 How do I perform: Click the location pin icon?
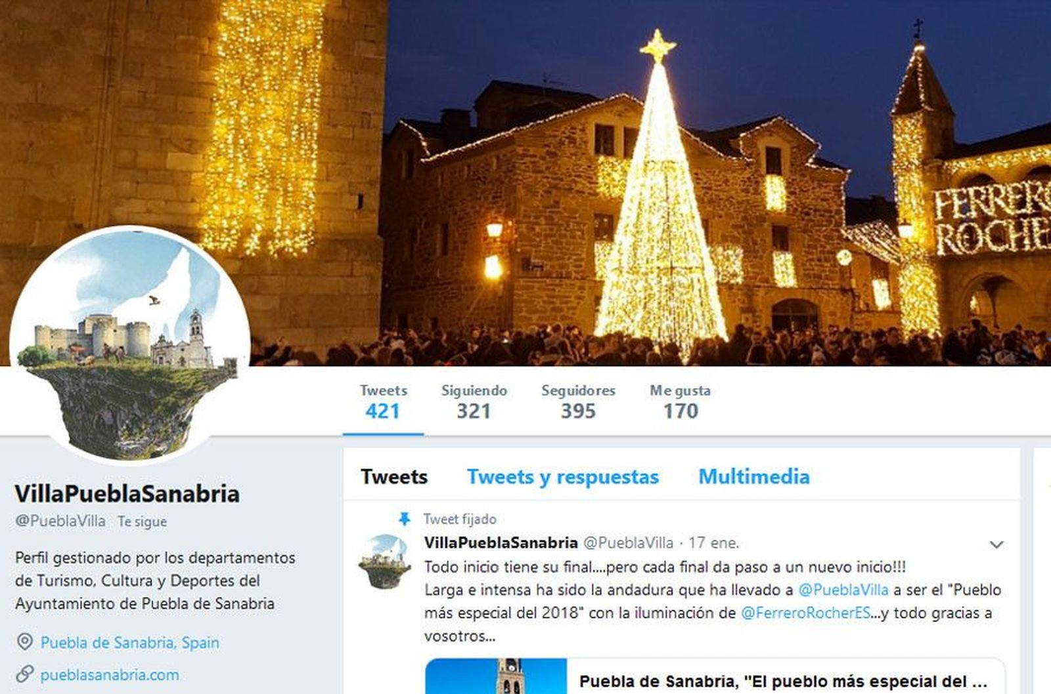[24, 642]
